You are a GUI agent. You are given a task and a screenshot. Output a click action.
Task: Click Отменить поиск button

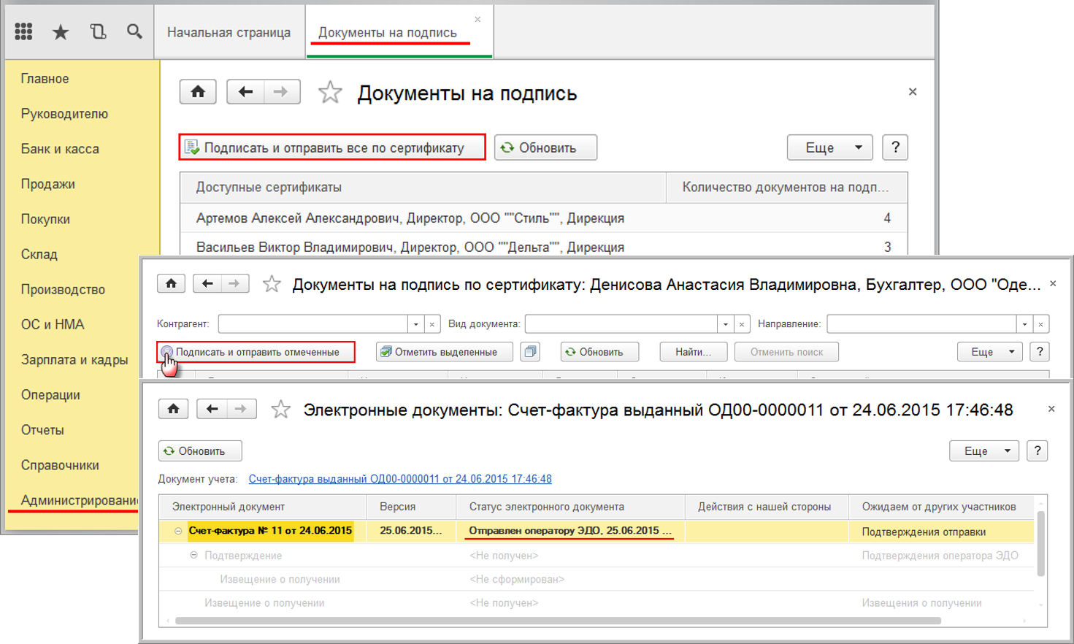(786, 352)
